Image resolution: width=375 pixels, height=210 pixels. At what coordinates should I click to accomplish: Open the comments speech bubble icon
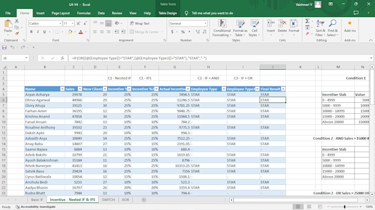356,13
